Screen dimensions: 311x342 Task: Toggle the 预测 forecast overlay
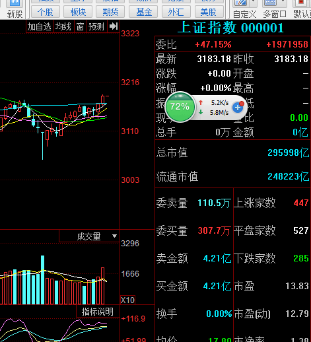point(96,26)
